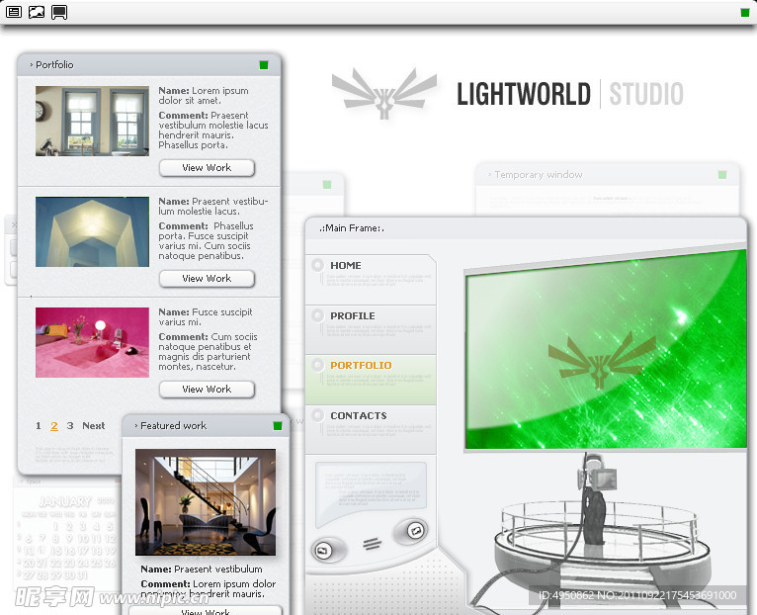
Task: Open the PORTFOLIO menu item
Action: coord(371,380)
